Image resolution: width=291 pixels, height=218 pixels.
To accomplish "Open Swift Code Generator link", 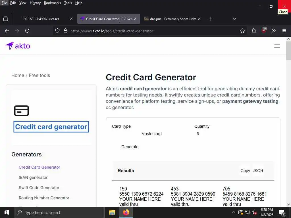I will click(39, 188).
